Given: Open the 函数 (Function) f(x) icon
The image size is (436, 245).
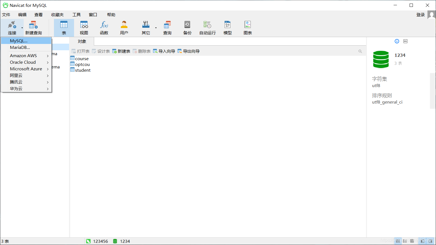Looking at the screenshot, I should pyautogui.click(x=104, y=25).
